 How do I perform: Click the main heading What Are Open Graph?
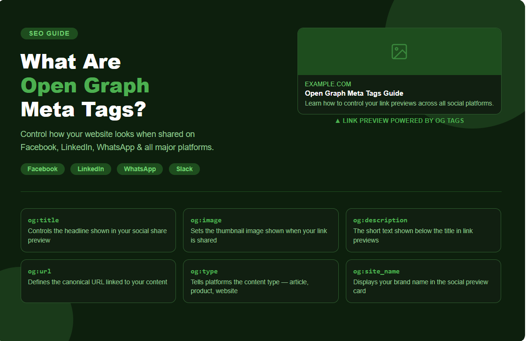(x=84, y=85)
